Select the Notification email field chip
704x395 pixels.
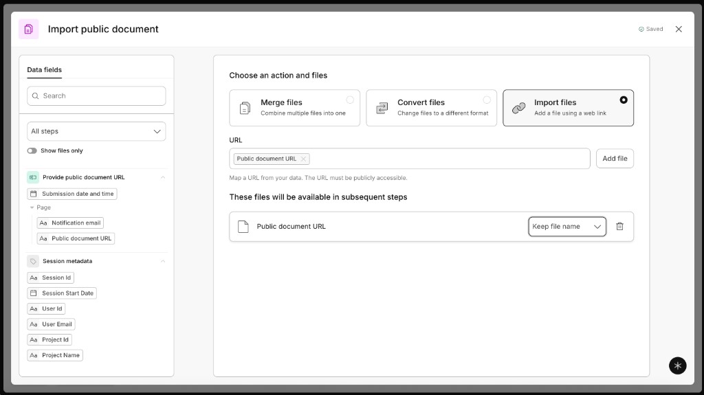click(71, 223)
